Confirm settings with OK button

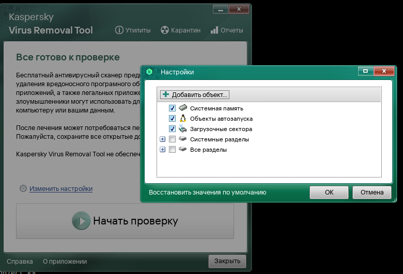329,192
